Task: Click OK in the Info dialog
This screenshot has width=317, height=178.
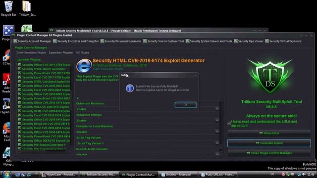Action: click(x=185, y=105)
